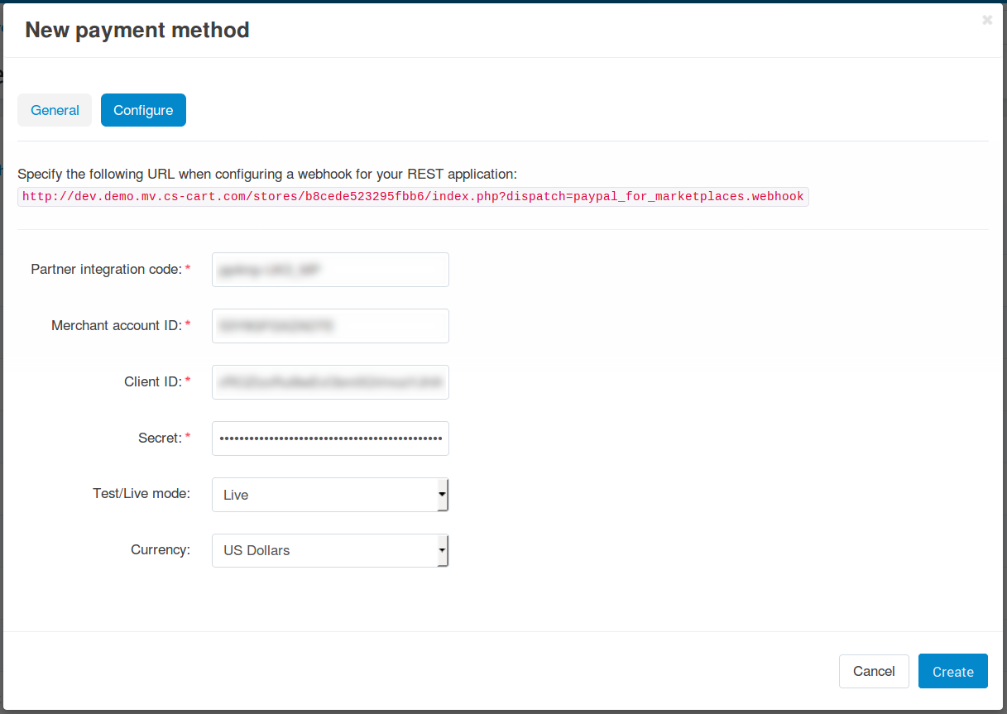Cancel the new payment method
The width and height of the screenshot is (1007, 714).
(x=874, y=672)
